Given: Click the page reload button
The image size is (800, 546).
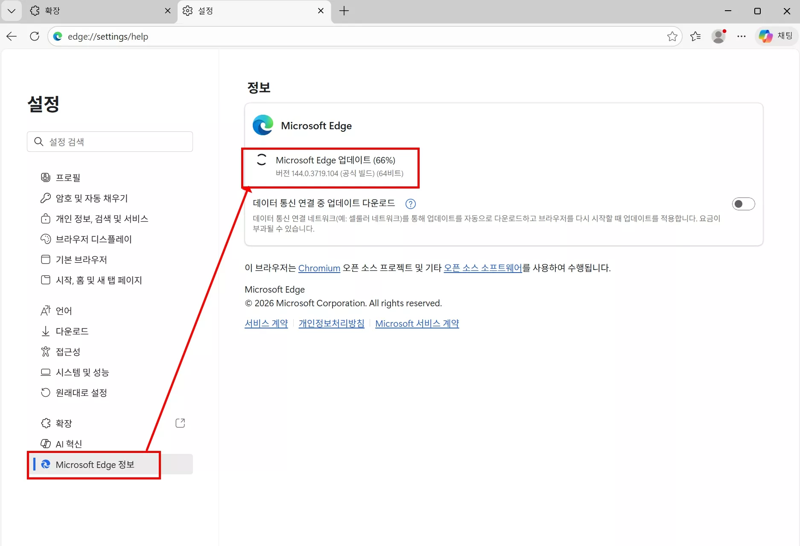Looking at the screenshot, I should pyautogui.click(x=35, y=36).
